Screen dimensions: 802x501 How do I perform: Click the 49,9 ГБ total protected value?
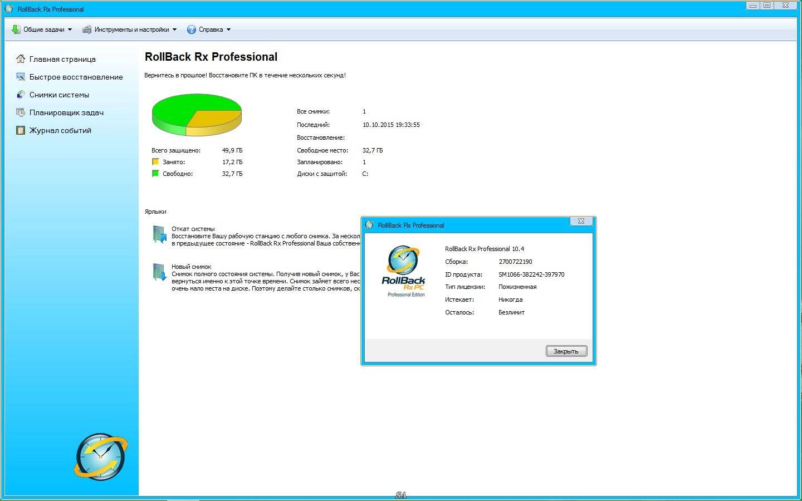pyautogui.click(x=232, y=150)
